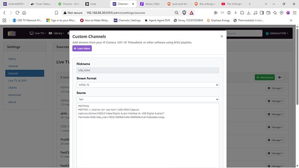This screenshot has width=299, height=168.
Task: Open the Leo AI sparkle icon
Action: click(x=275, y=13)
